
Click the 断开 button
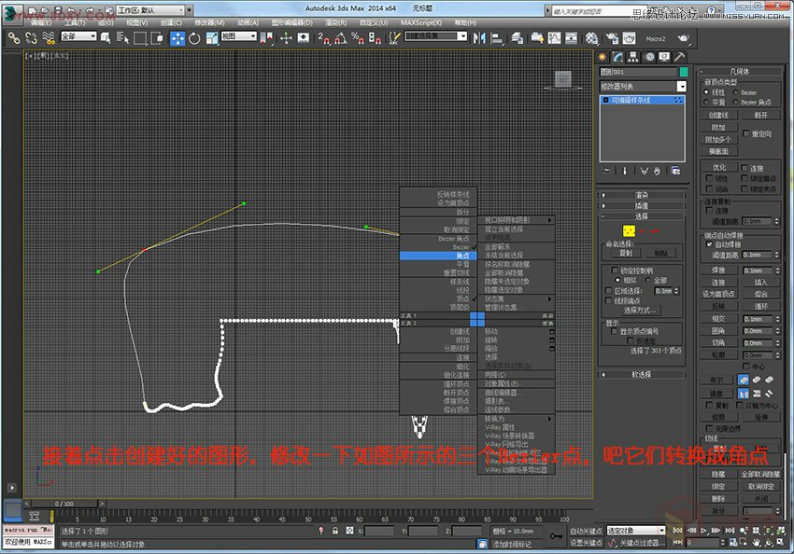[760, 116]
